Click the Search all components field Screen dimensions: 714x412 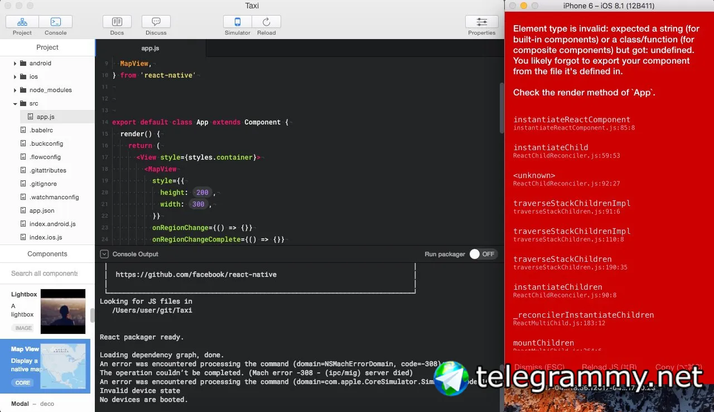click(x=45, y=274)
